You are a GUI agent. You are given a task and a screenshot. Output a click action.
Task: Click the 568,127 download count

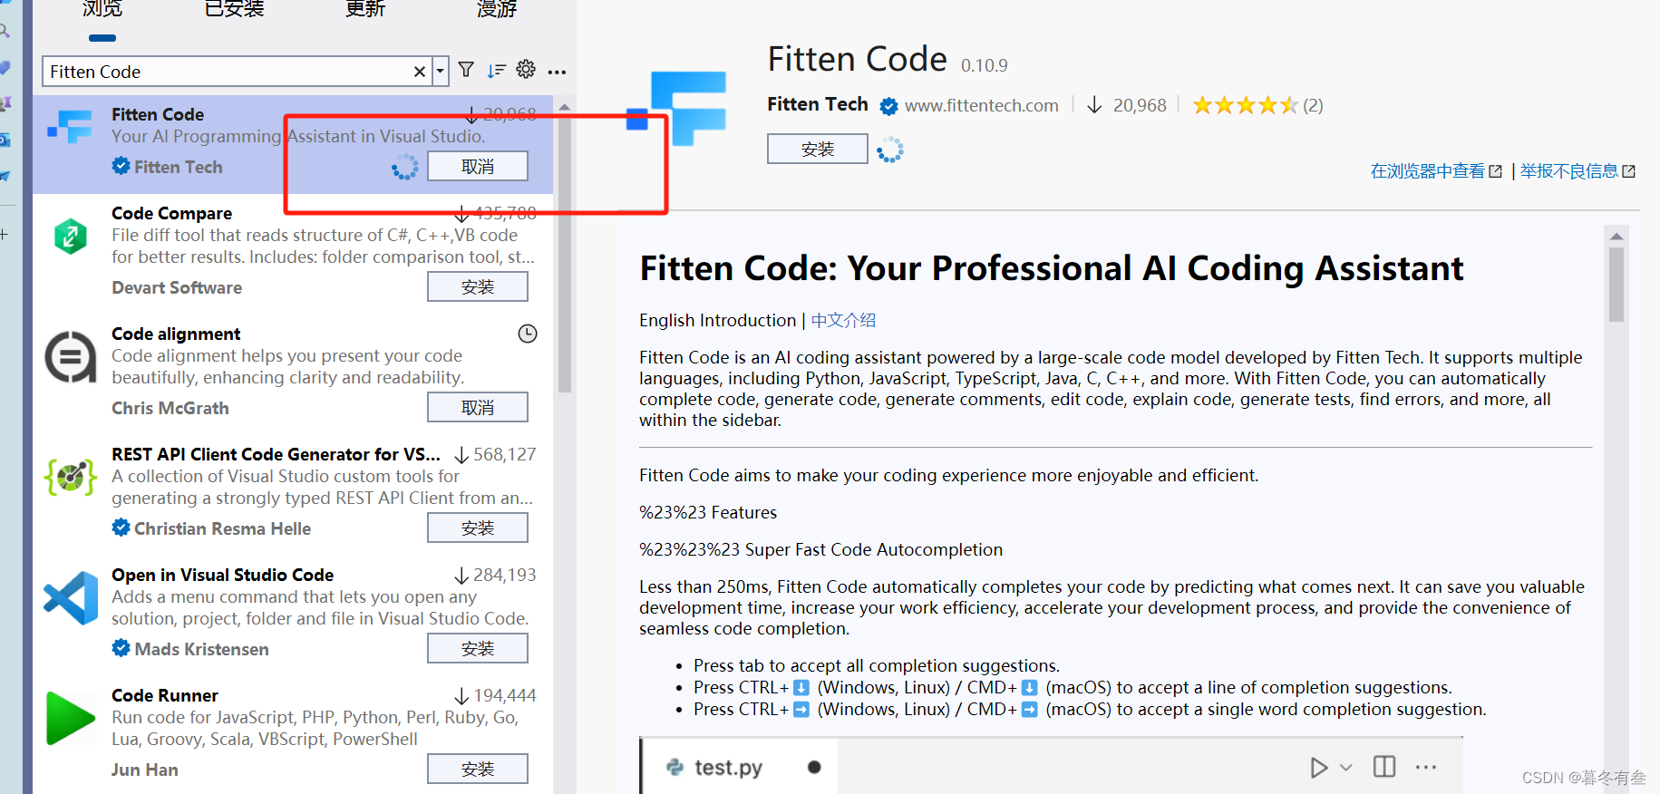tap(505, 454)
